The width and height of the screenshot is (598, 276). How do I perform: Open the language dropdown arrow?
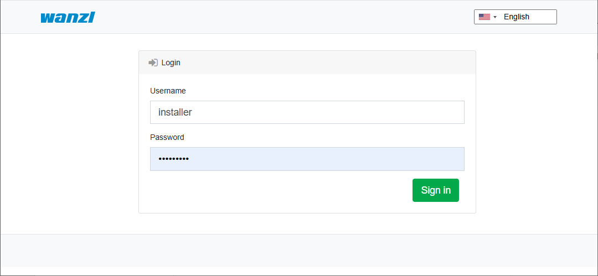point(495,17)
